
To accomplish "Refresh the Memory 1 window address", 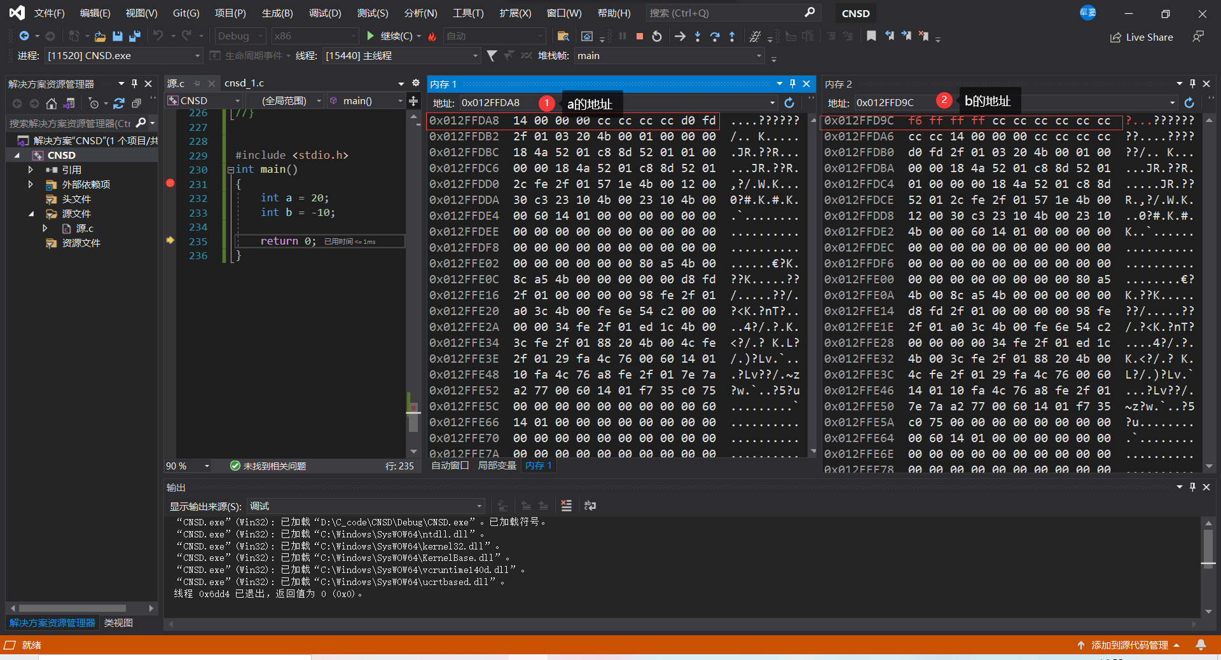I will tap(789, 103).
